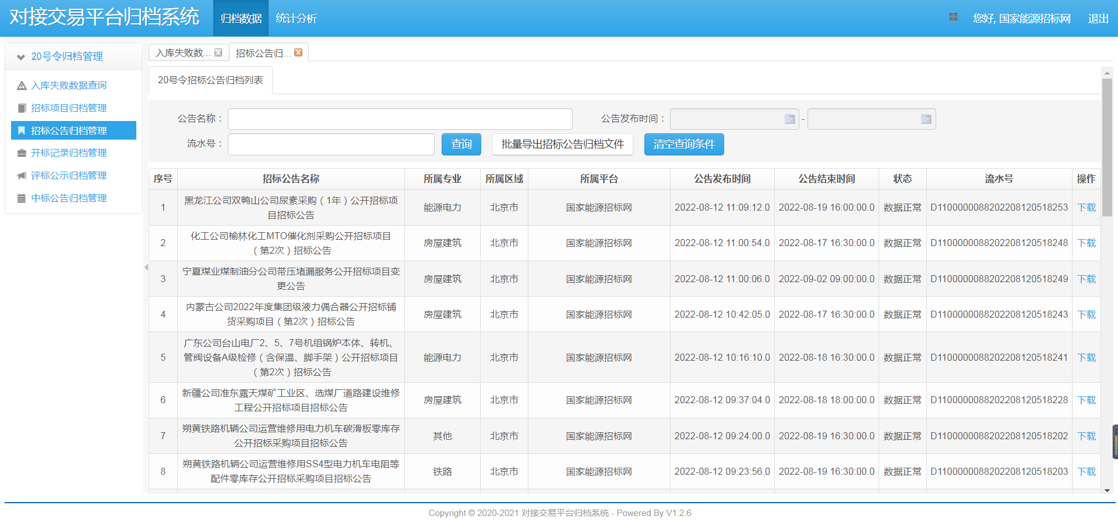Screen dimensions: 1118x523
Task: Close the 入库失败数 tab
Action: [x=218, y=52]
